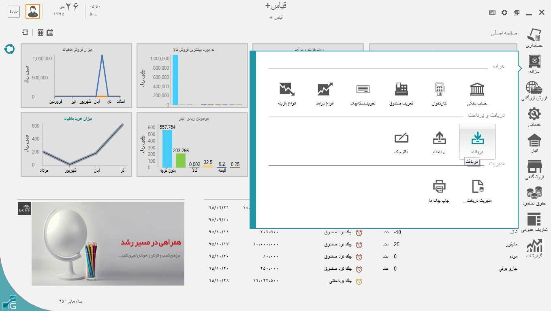Open تعاریف عمومی general definitions module
Viewport: 551px width, 311px height.
(534, 223)
